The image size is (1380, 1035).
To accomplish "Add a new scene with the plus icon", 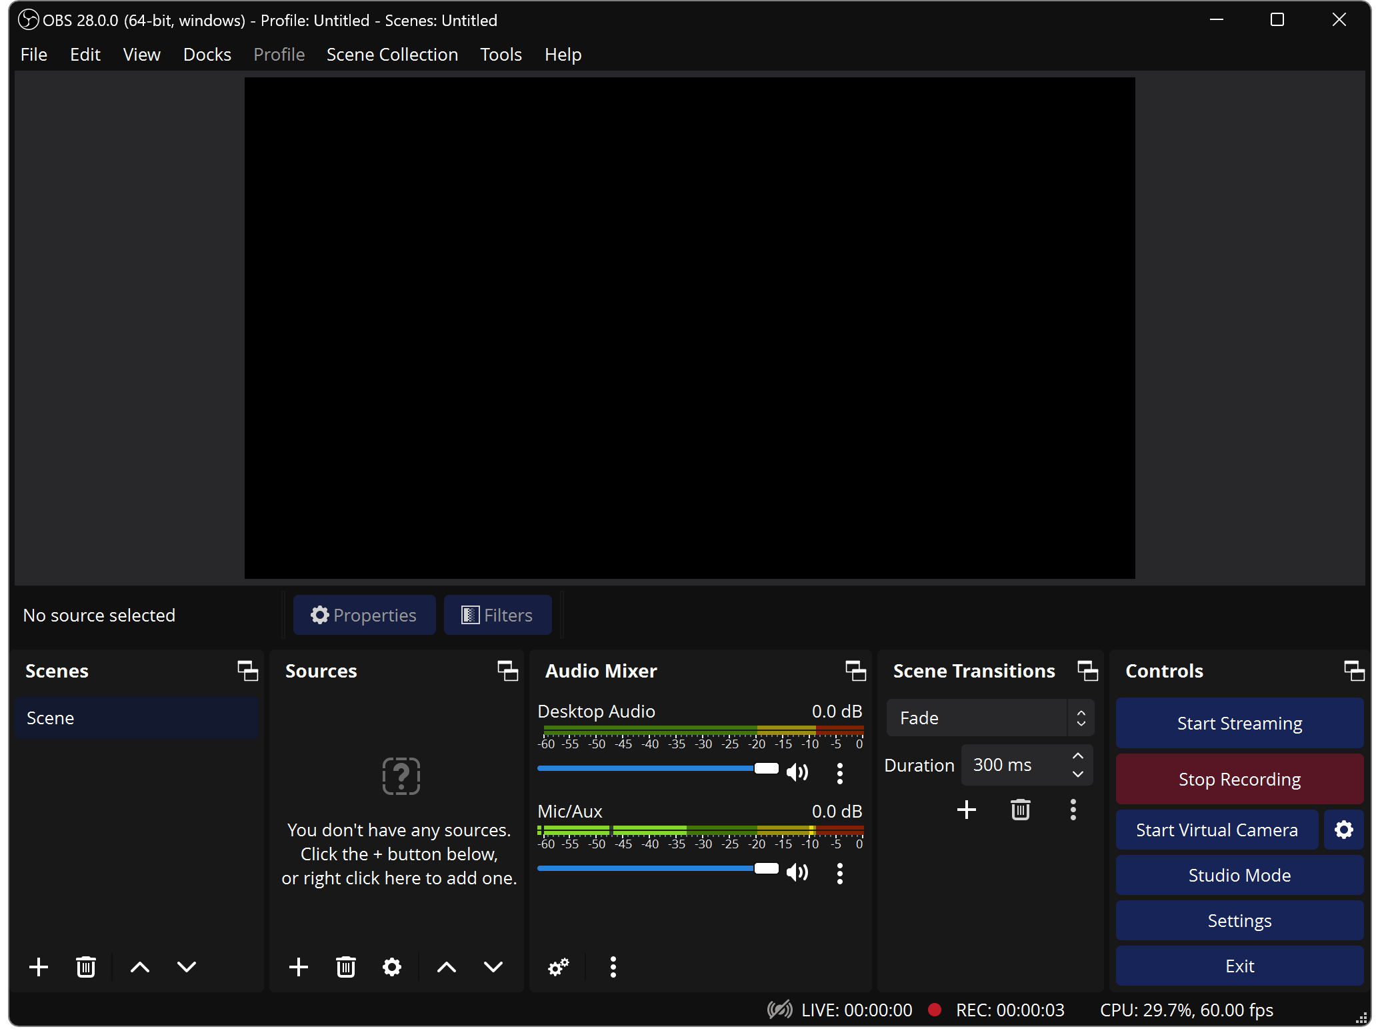I will pyautogui.click(x=39, y=966).
